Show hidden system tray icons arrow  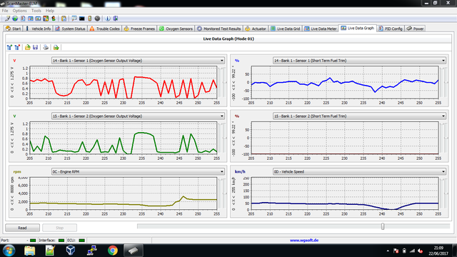pyautogui.click(x=388, y=251)
